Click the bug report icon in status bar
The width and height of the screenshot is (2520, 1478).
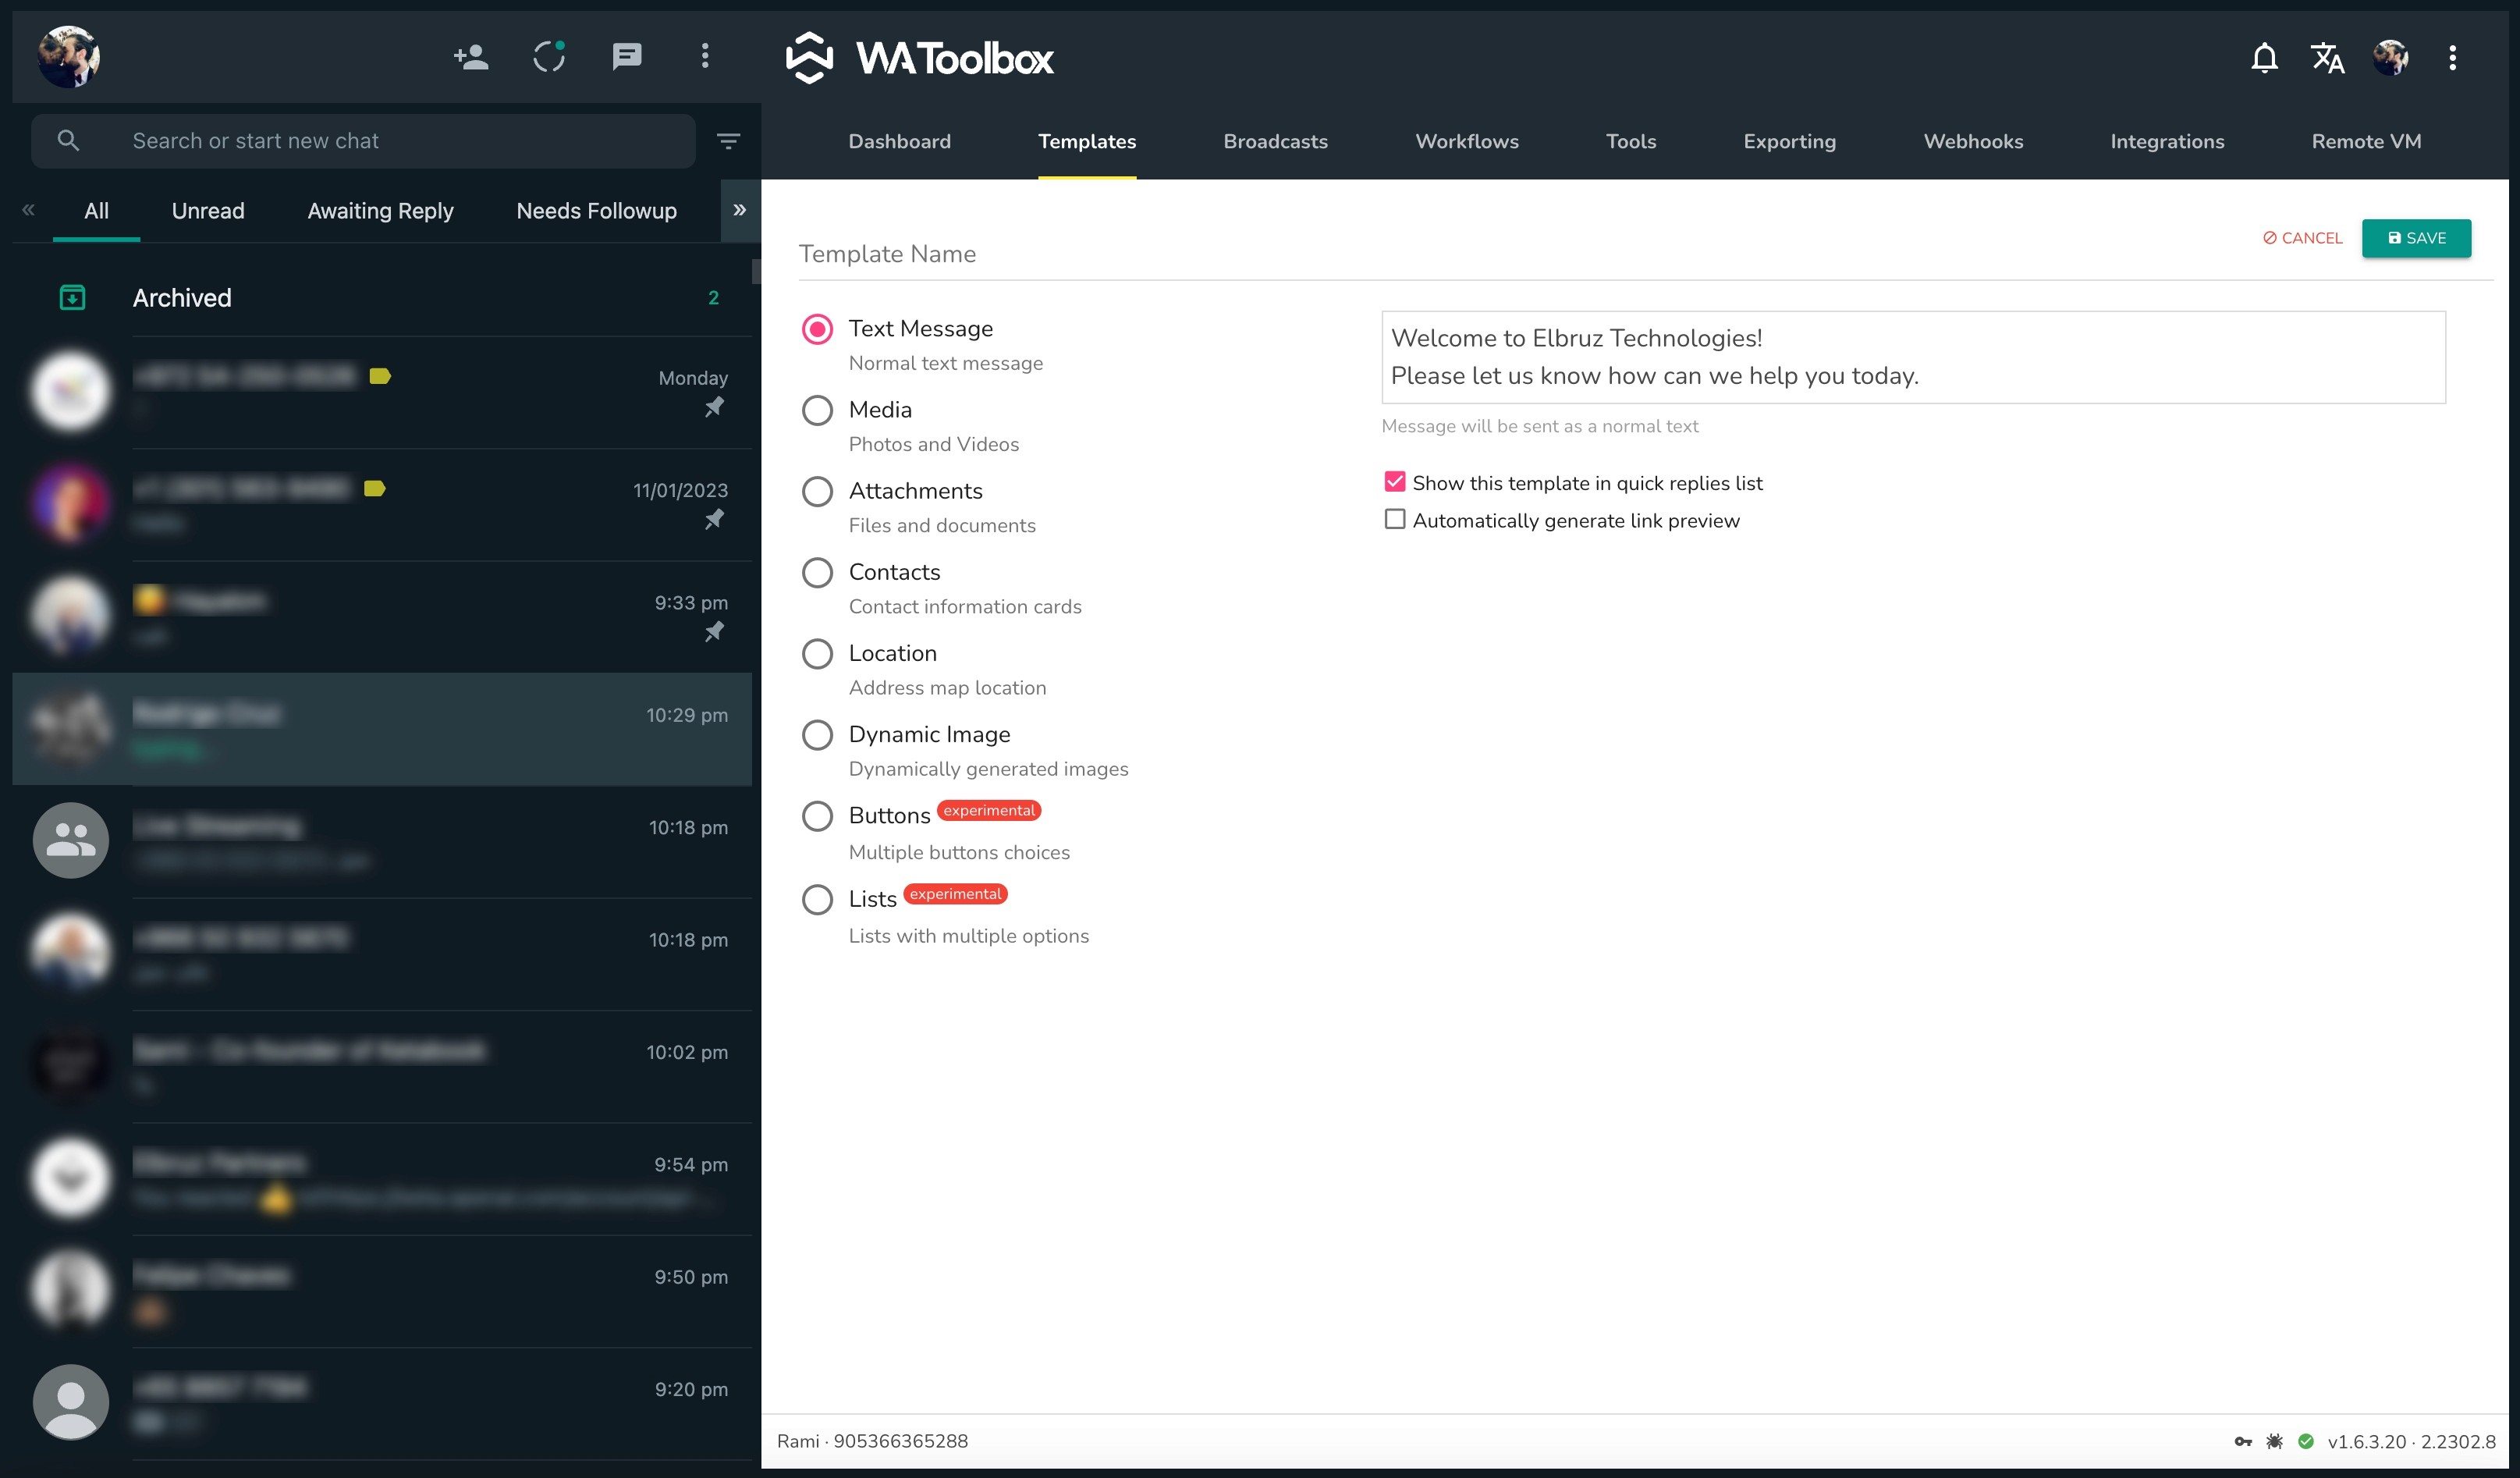[x=2274, y=1441]
